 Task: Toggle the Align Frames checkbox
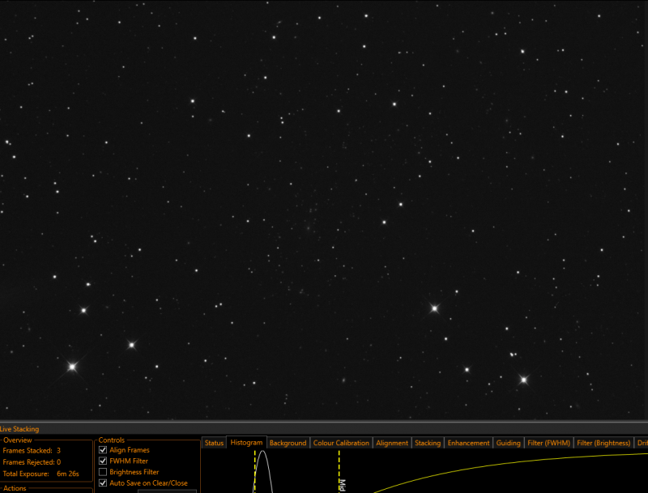[103, 450]
